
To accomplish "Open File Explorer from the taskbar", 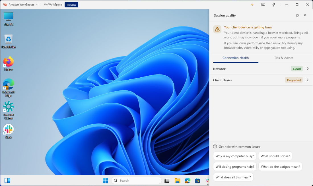I will tap(177, 181).
